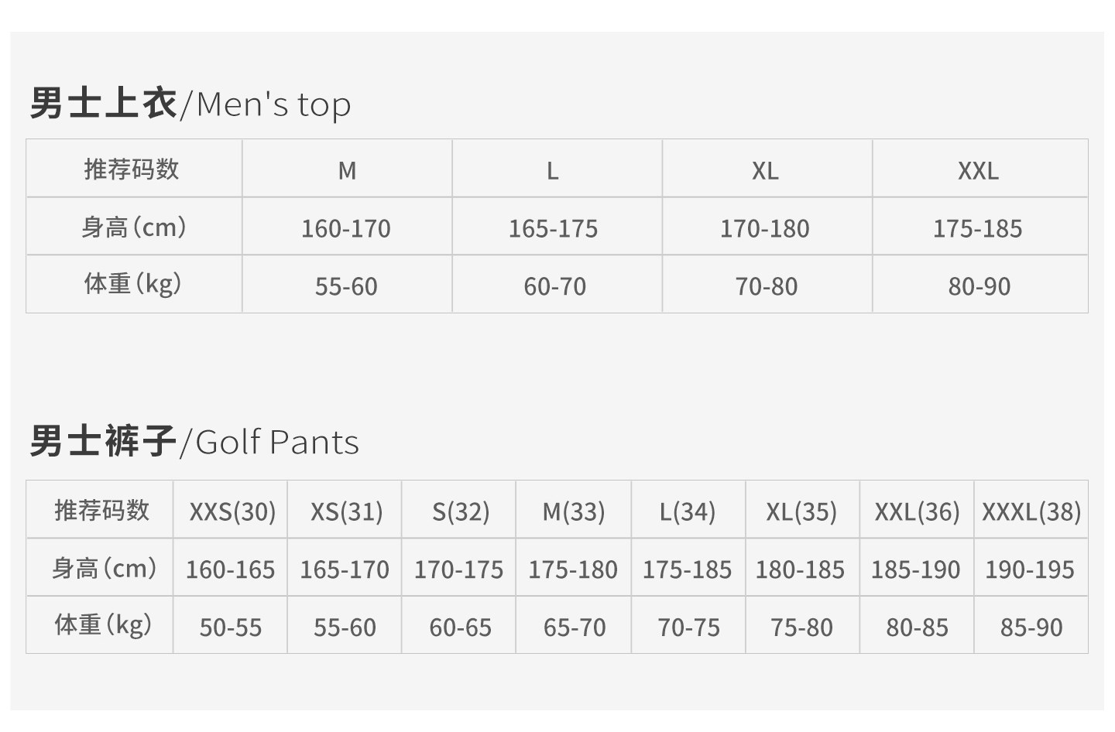Click the 160-170 height cell

(347, 227)
